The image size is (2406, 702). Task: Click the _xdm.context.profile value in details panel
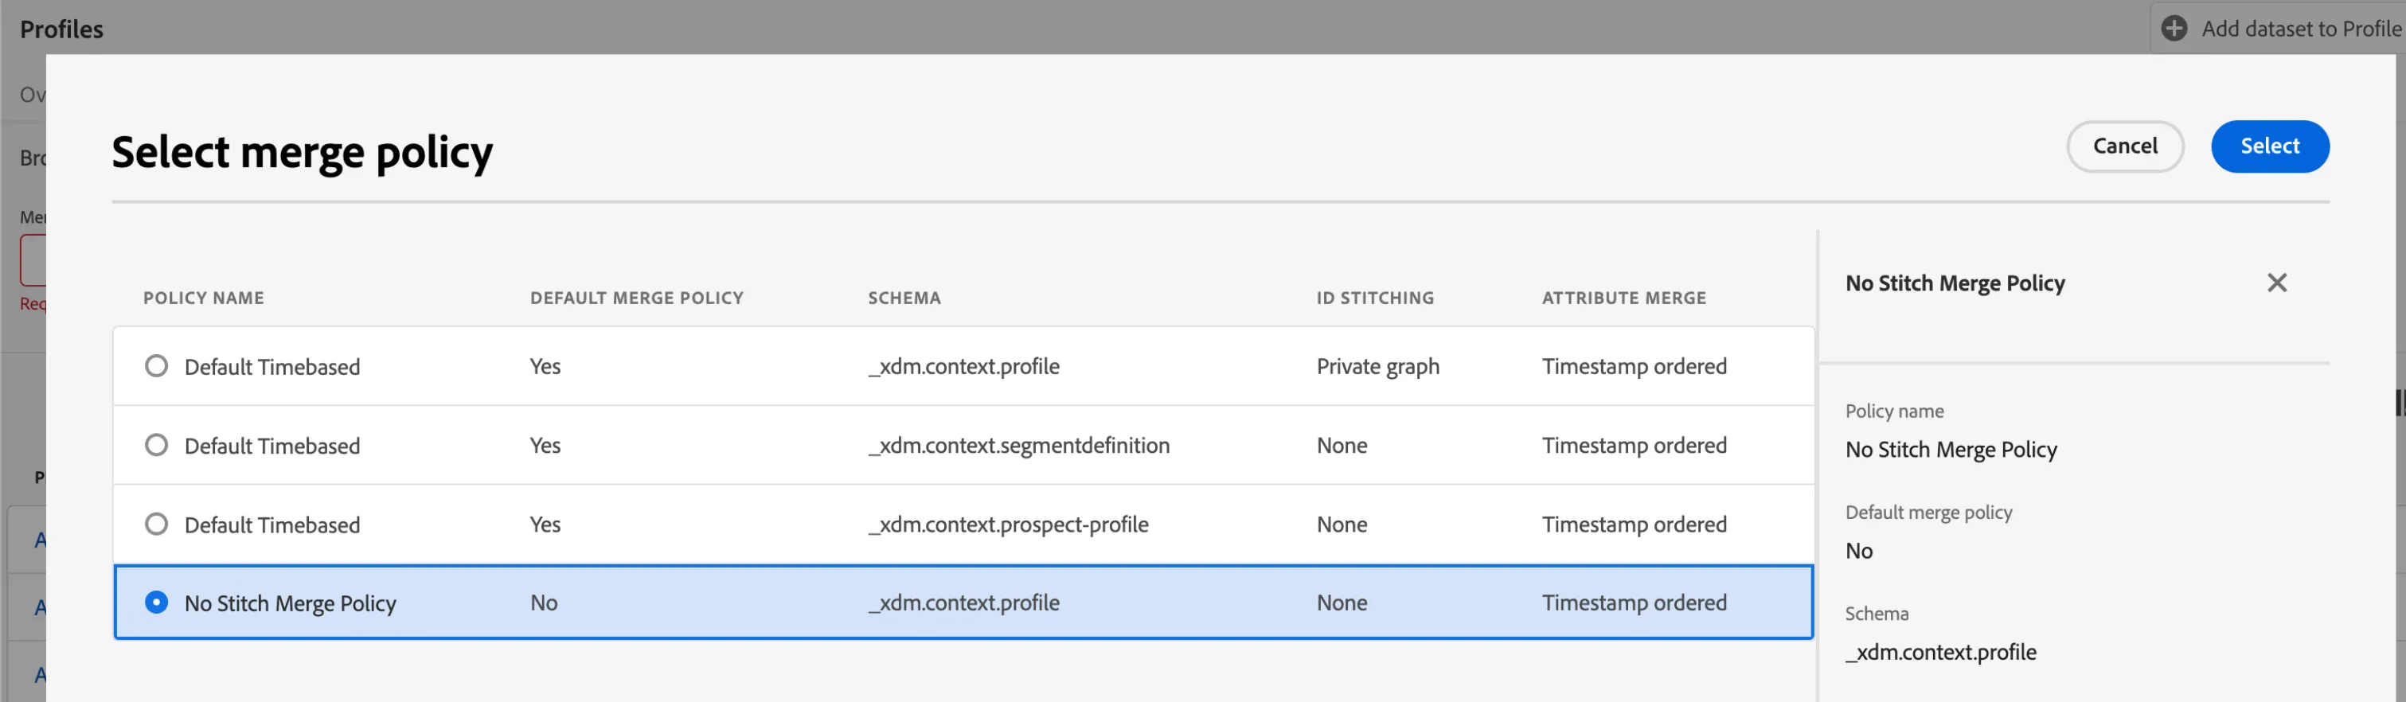tap(1941, 652)
